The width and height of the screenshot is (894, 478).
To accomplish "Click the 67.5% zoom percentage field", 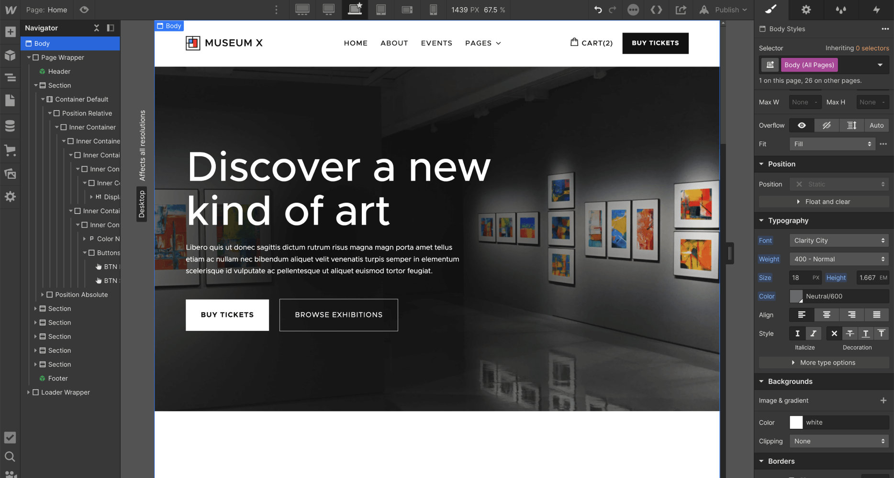I will pyautogui.click(x=493, y=10).
